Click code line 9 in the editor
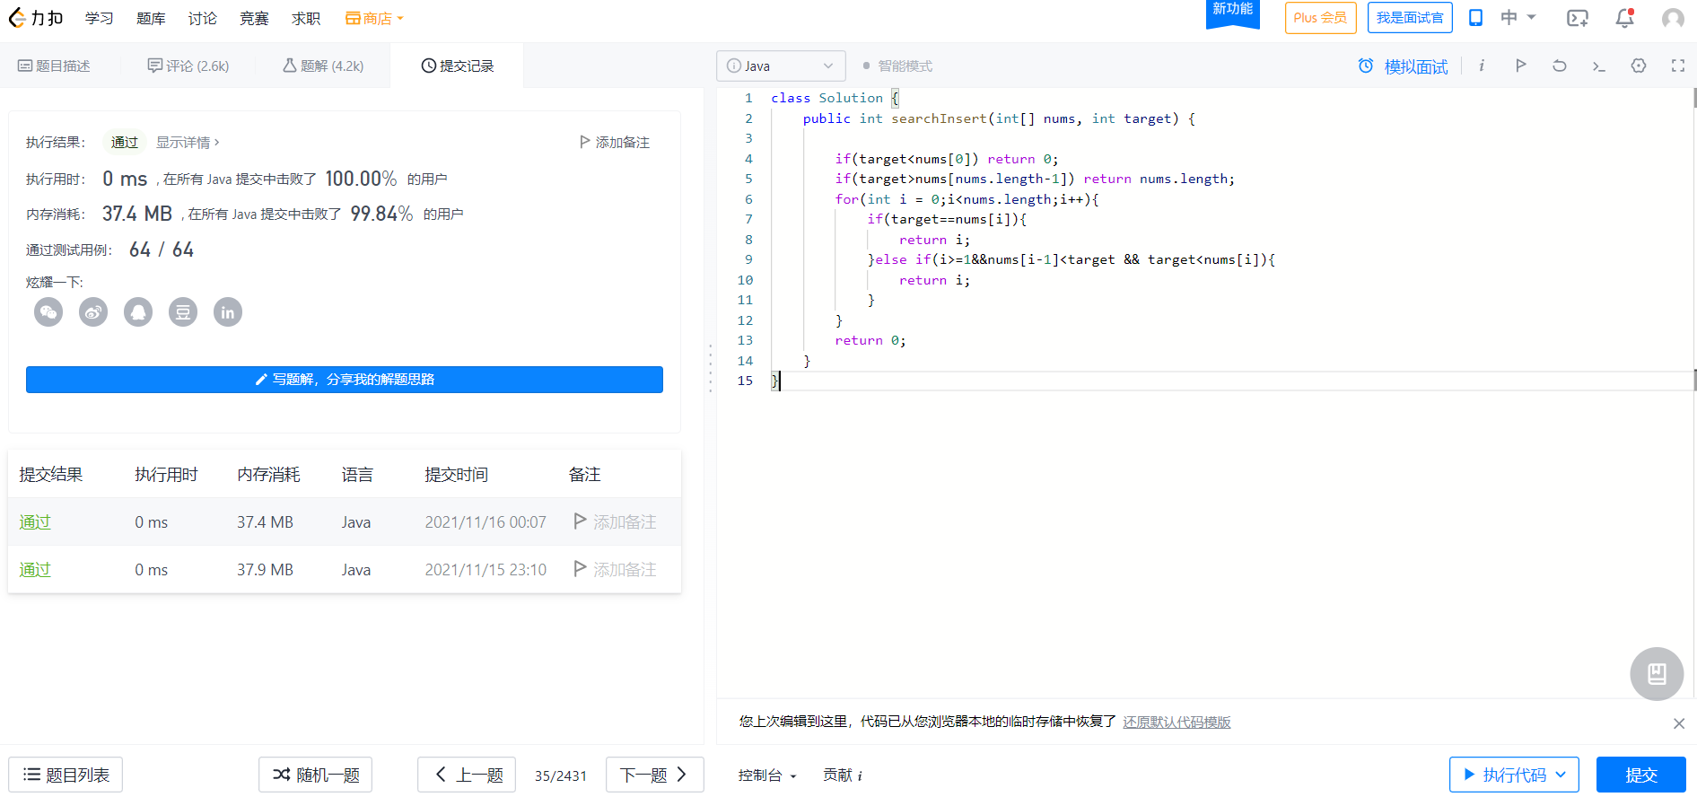 (1072, 259)
